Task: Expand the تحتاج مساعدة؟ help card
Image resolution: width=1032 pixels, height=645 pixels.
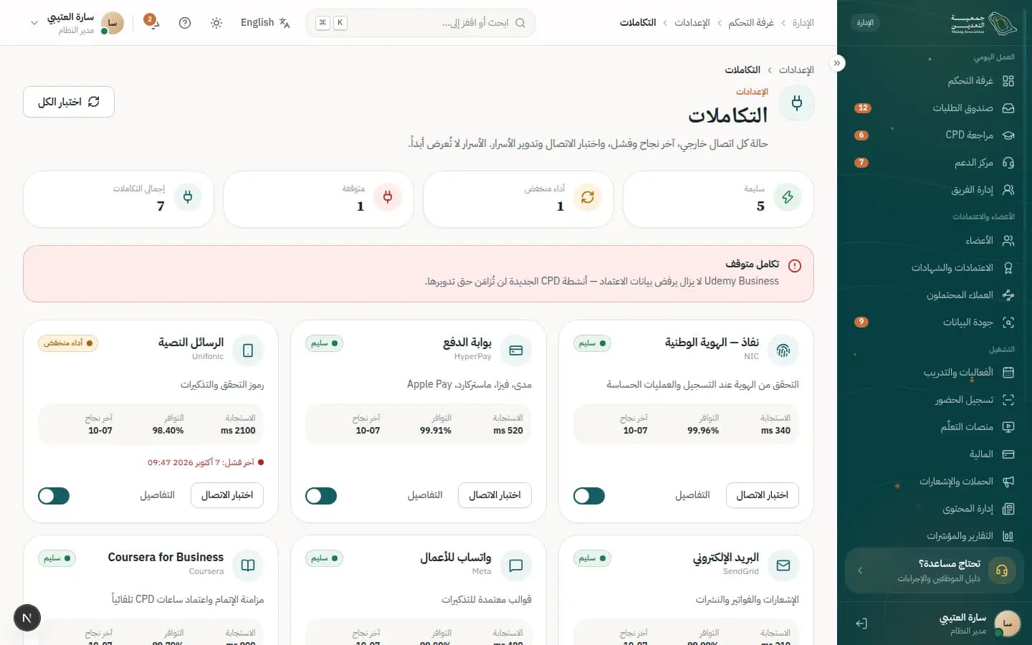Action: (935, 570)
